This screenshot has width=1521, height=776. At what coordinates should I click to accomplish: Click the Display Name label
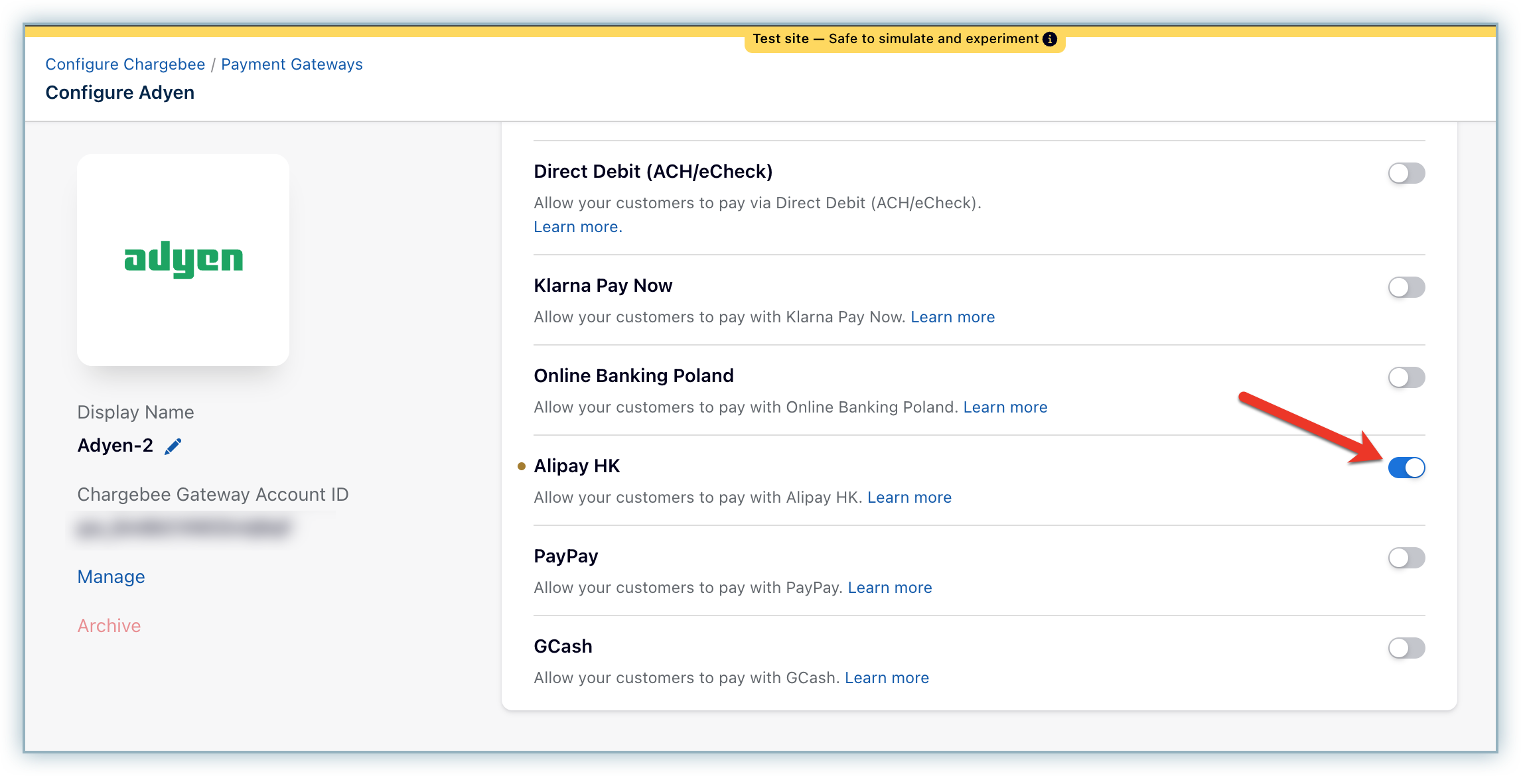pos(136,413)
